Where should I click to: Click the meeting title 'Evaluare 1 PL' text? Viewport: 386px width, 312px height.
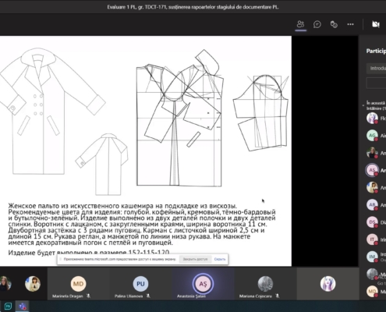coord(193,7)
